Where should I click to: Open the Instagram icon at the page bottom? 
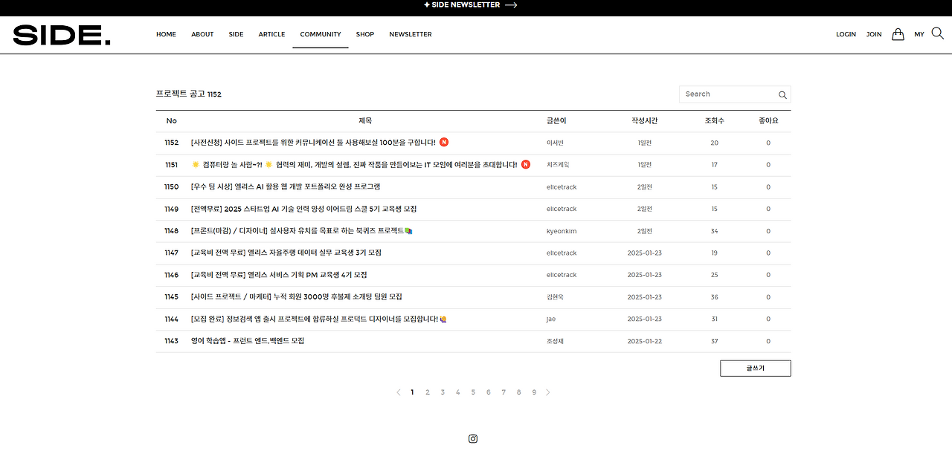coord(473,438)
